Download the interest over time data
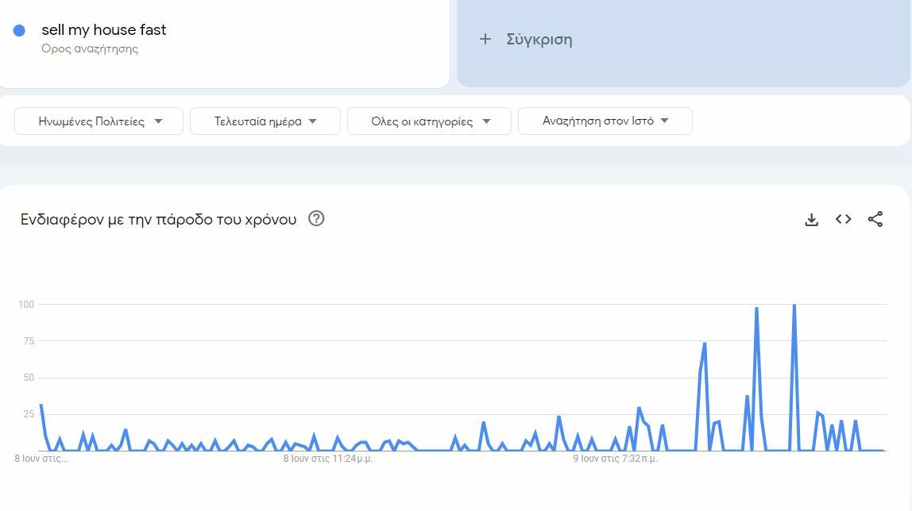 tap(811, 219)
